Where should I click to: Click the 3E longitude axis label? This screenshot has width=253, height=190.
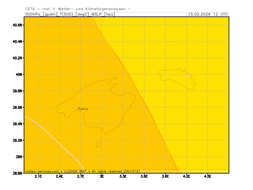click(x=102, y=176)
